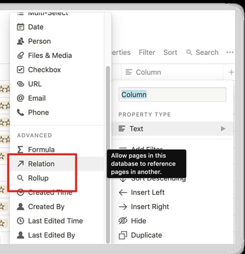Open the Filter option in toolbar
The image size is (245, 254).
(147, 53)
